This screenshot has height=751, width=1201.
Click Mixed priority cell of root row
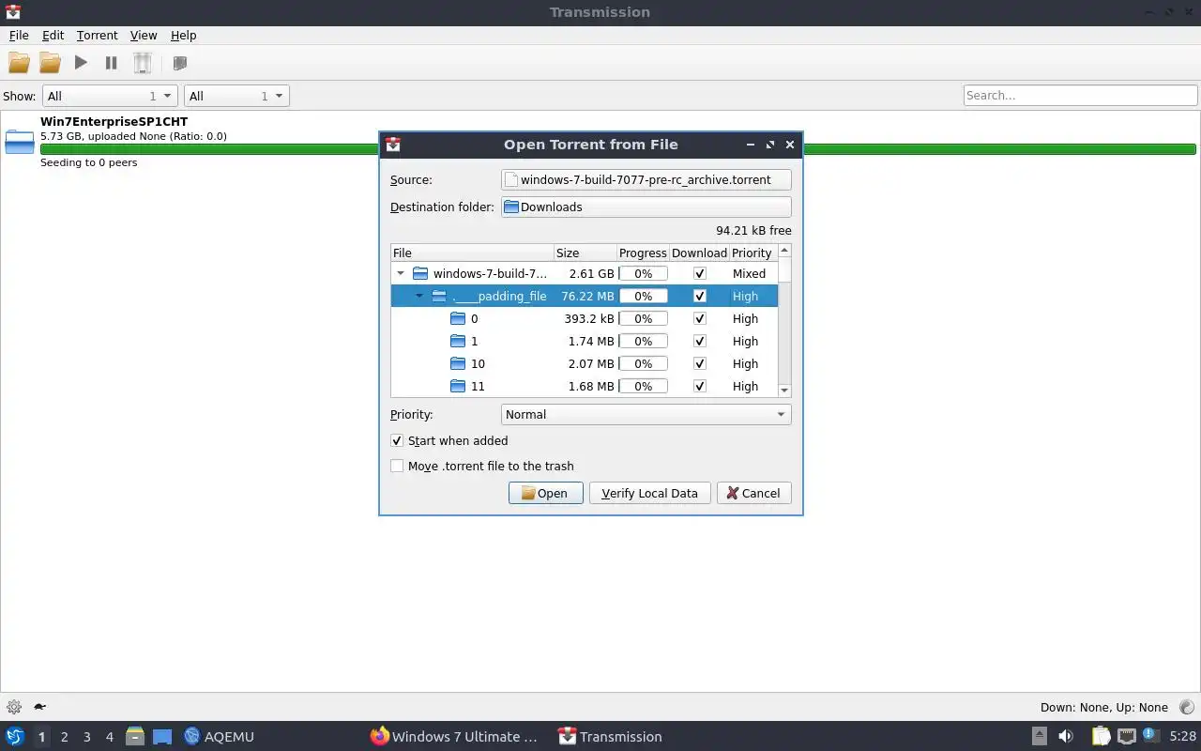pos(749,273)
